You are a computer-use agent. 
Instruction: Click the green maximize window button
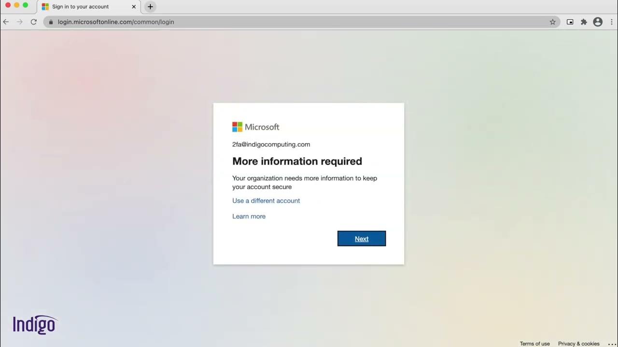point(25,5)
